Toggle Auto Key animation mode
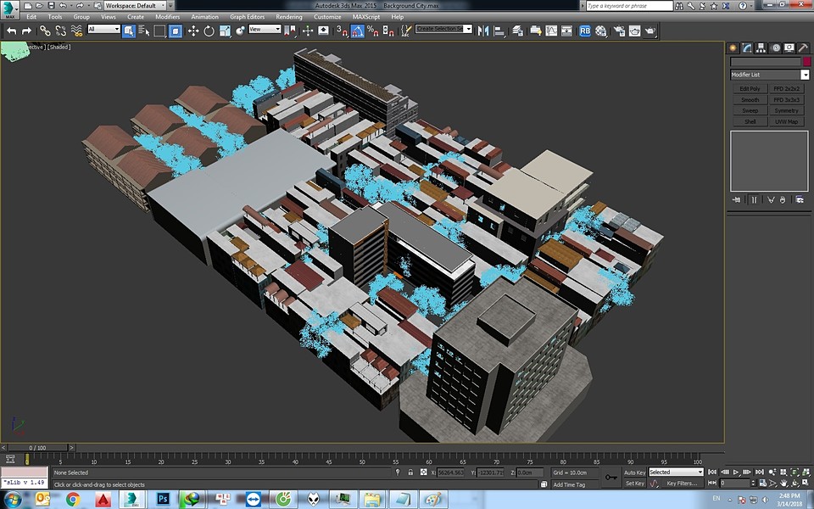The image size is (814, 509). (634, 473)
